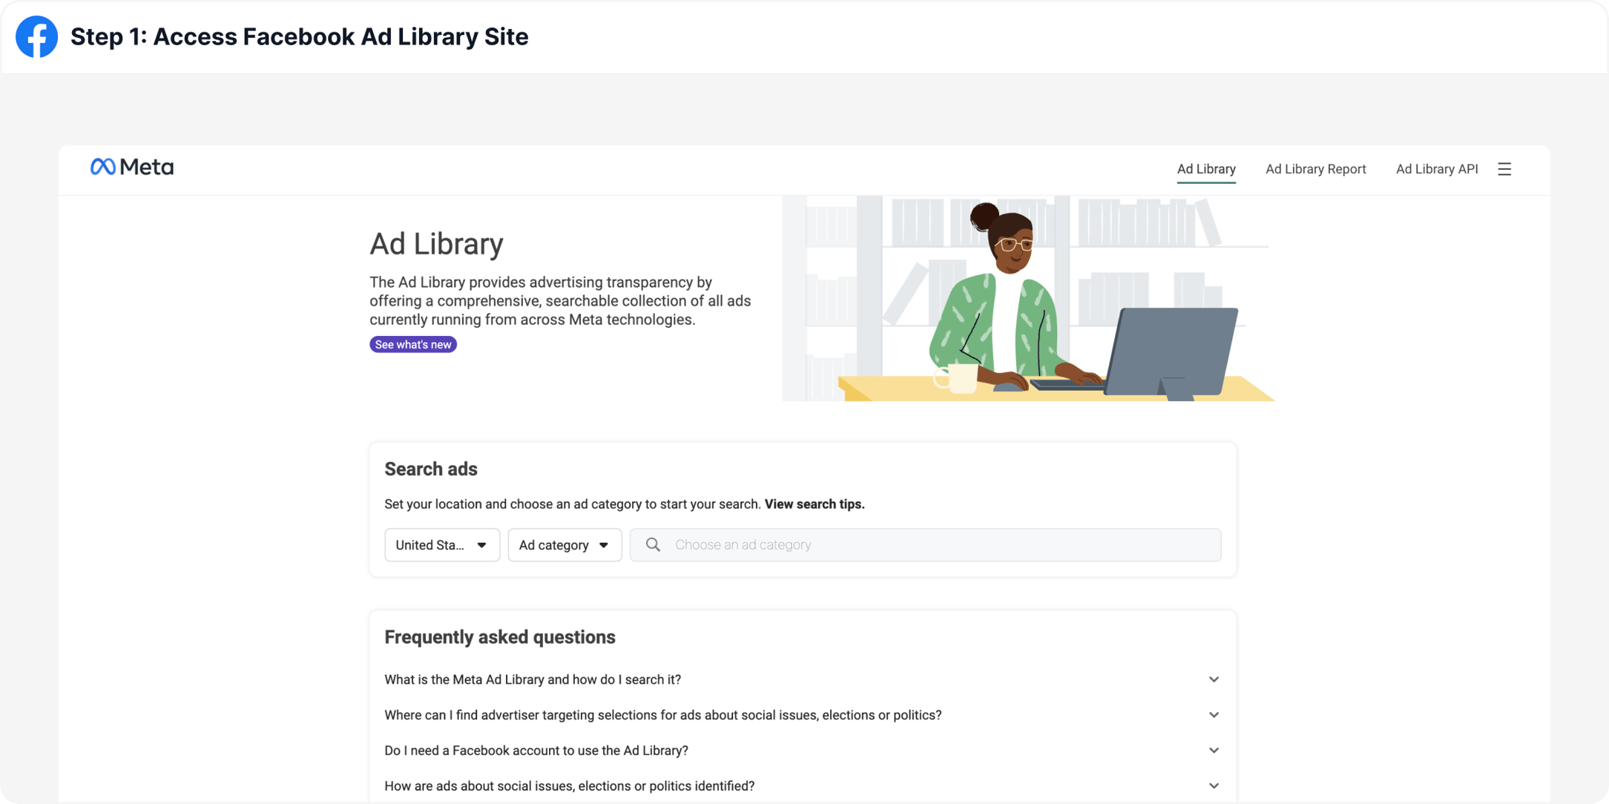
Task: Switch to the Ad Library Report tab
Action: click(x=1316, y=168)
